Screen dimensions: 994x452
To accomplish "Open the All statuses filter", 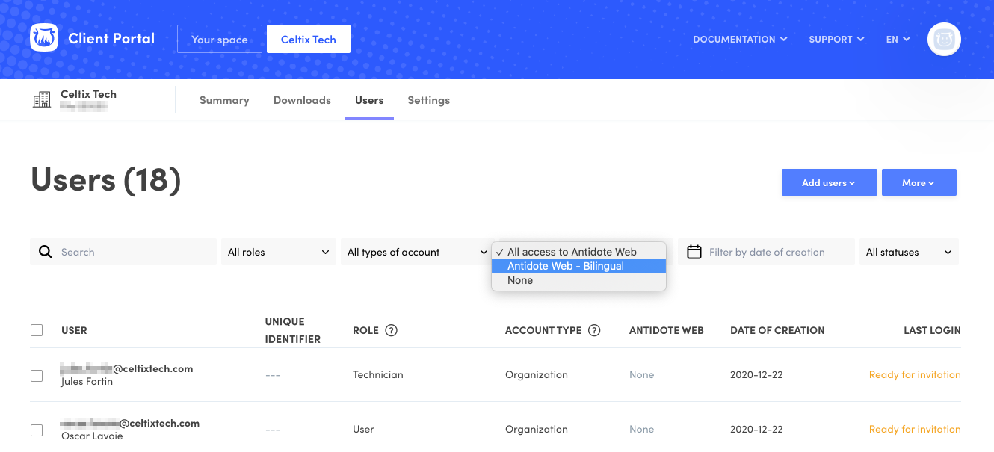I will (x=909, y=252).
